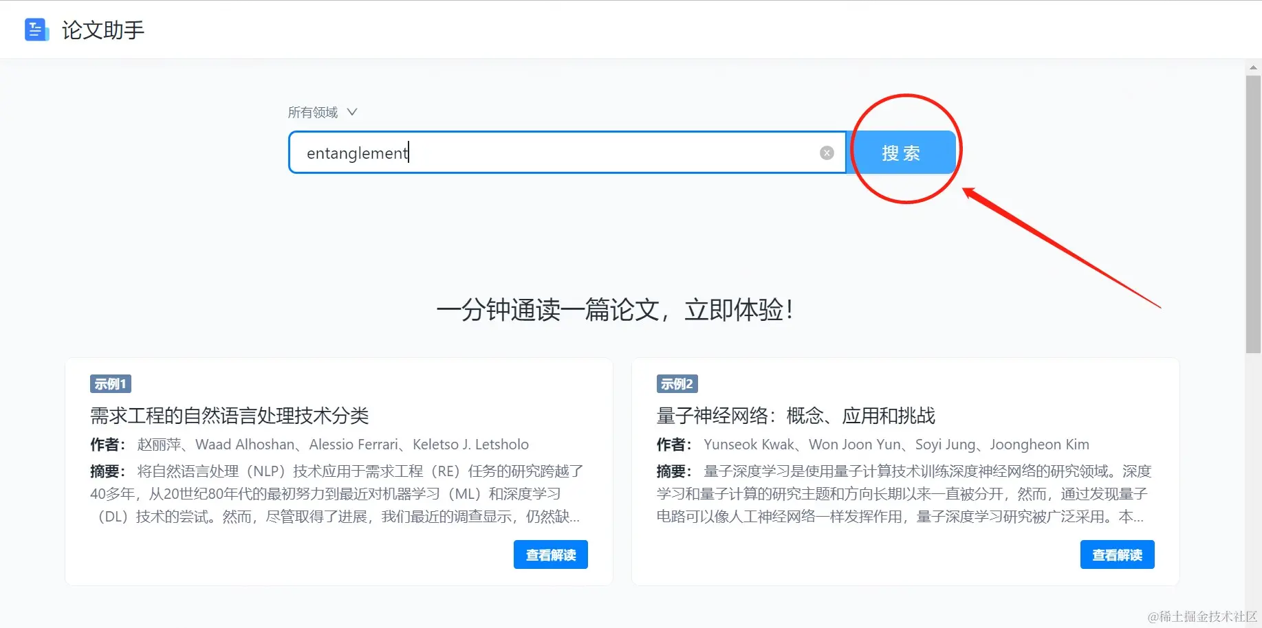This screenshot has width=1262, height=628.
Task: Click the page scrollbar thumb
Action: (x=1253, y=214)
